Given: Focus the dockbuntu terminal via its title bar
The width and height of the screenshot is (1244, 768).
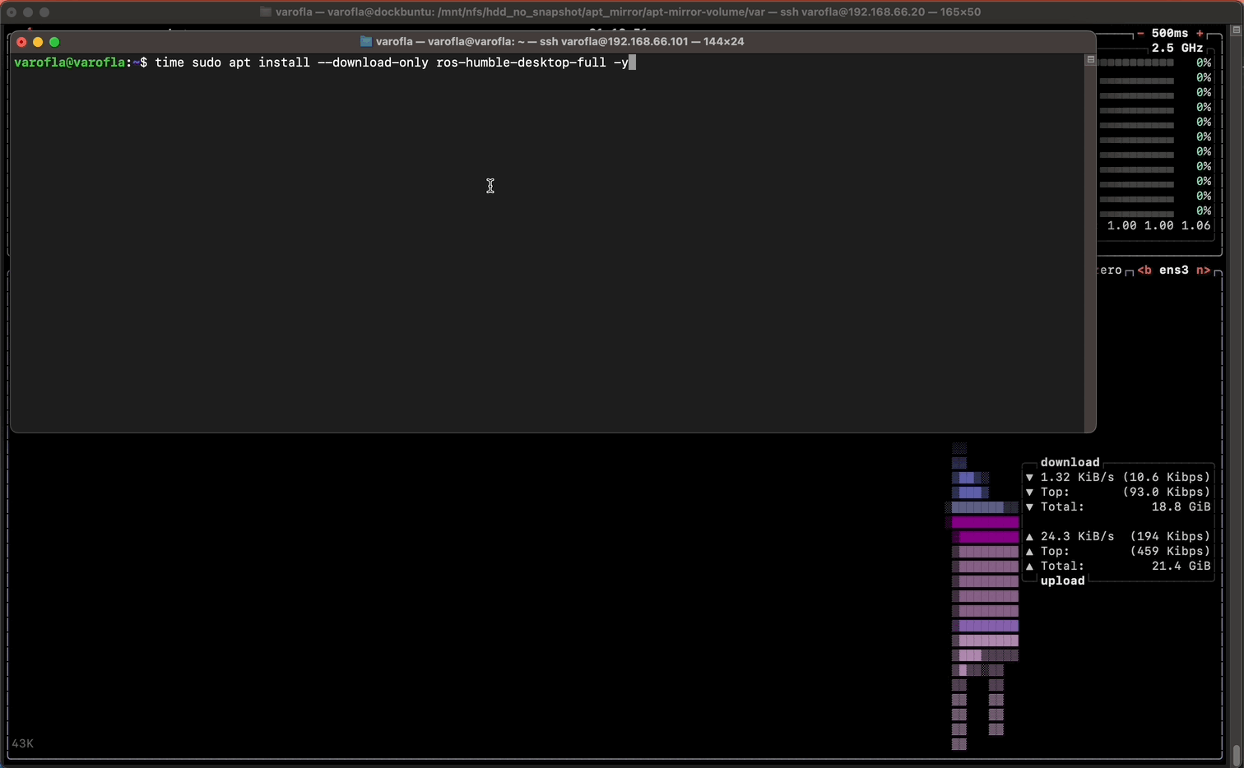Looking at the screenshot, I should point(625,12).
